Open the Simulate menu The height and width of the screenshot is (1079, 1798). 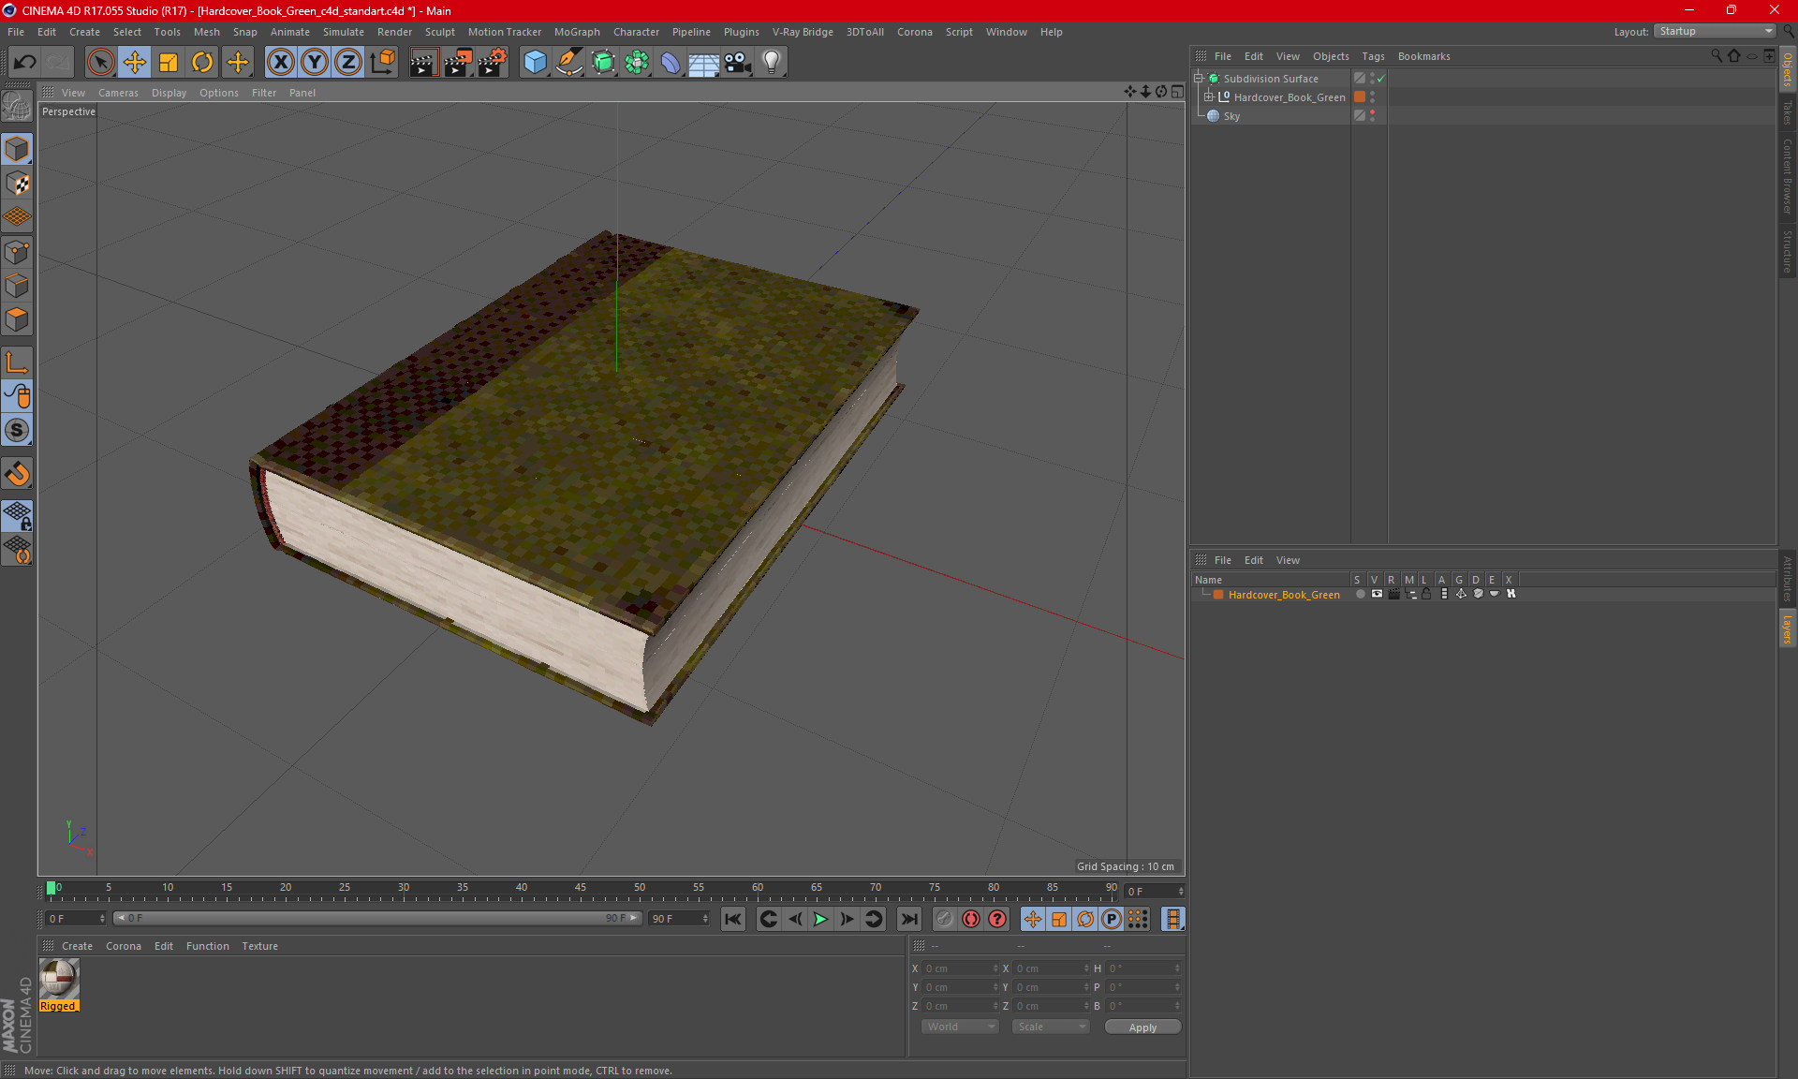pos(343,32)
